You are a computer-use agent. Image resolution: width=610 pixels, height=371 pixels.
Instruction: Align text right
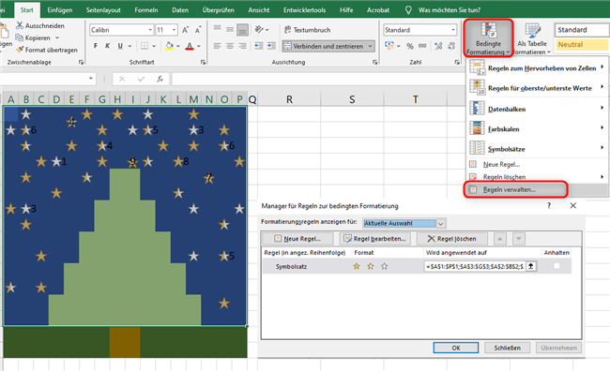pos(243,46)
